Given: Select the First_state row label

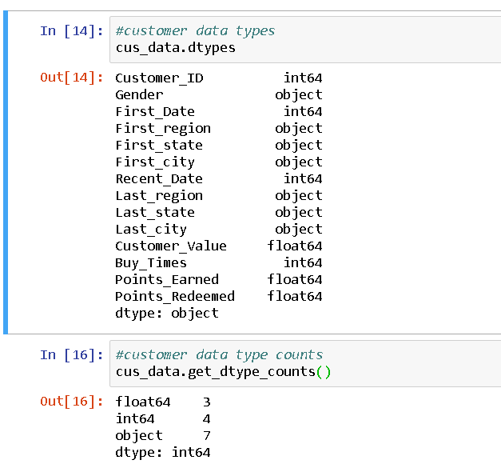Looking at the screenshot, I should tap(159, 146).
